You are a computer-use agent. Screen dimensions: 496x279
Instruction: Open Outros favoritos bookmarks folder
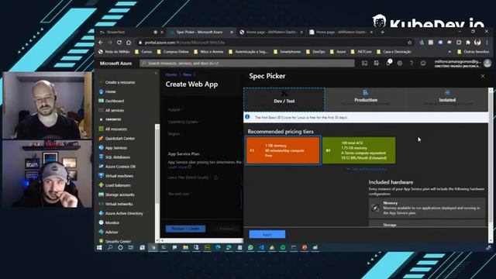pos(473,52)
